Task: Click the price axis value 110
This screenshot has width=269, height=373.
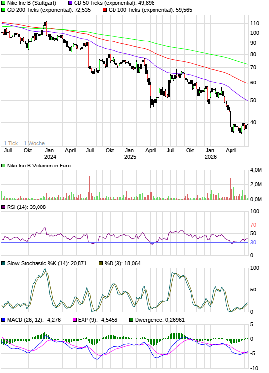Action: (x=255, y=23)
